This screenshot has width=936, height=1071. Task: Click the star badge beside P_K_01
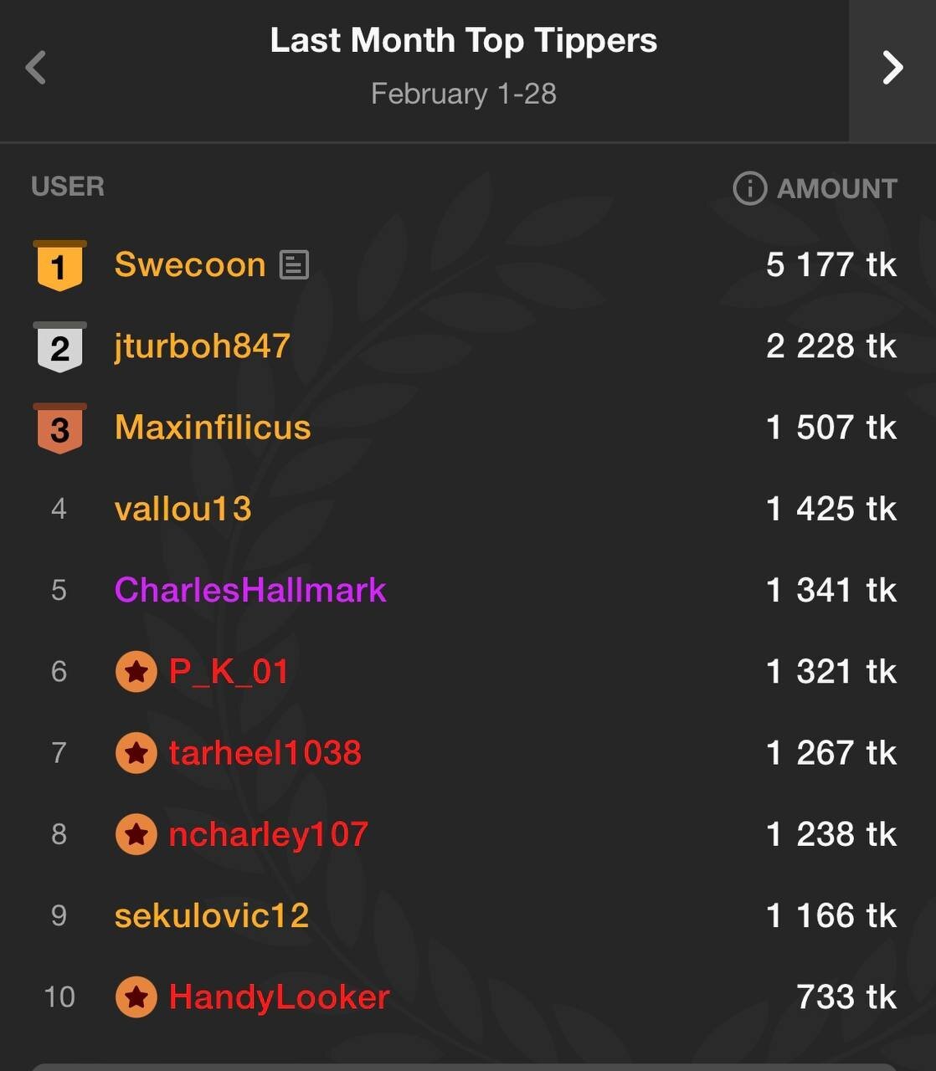(136, 671)
